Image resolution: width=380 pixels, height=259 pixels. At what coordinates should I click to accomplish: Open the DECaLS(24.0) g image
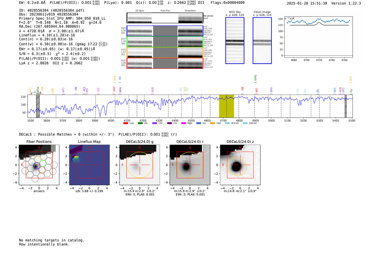pyautogui.click(x=140, y=165)
